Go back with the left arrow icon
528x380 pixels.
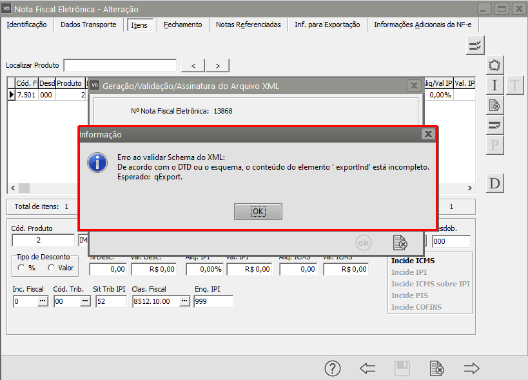[367, 368]
